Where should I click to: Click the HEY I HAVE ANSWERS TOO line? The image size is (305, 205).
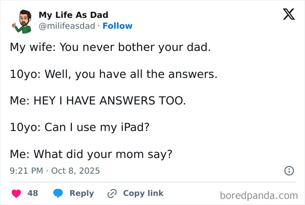click(98, 101)
